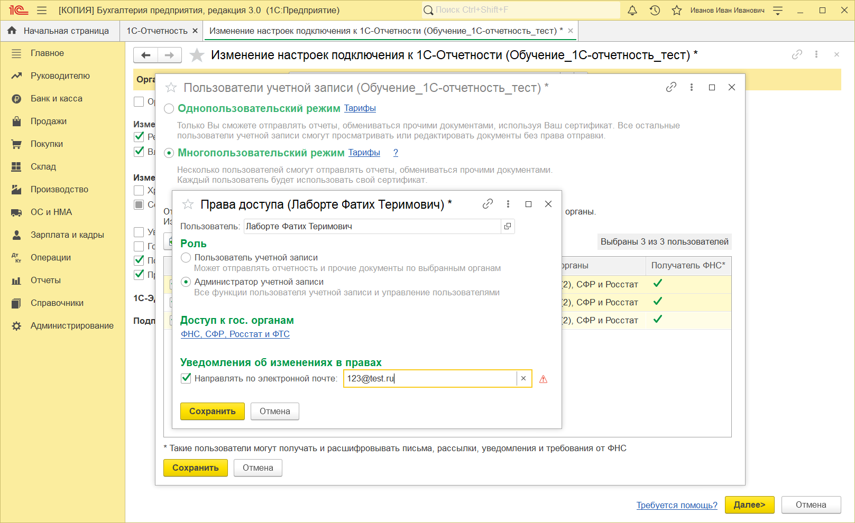
Task: Open notifications bell icon
Action: (x=632, y=10)
